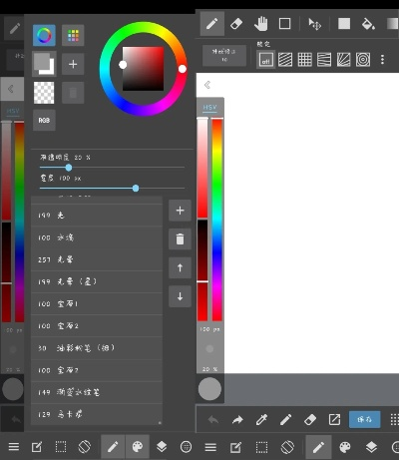Select the Eraser tool in the top toolbar
This screenshot has width=399, height=460.
pos(236,24)
